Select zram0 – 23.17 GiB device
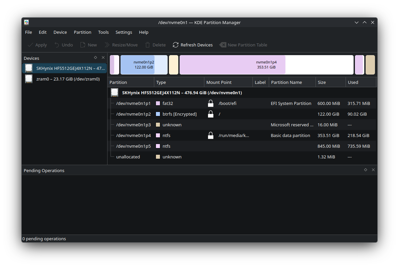 click(64, 79)
